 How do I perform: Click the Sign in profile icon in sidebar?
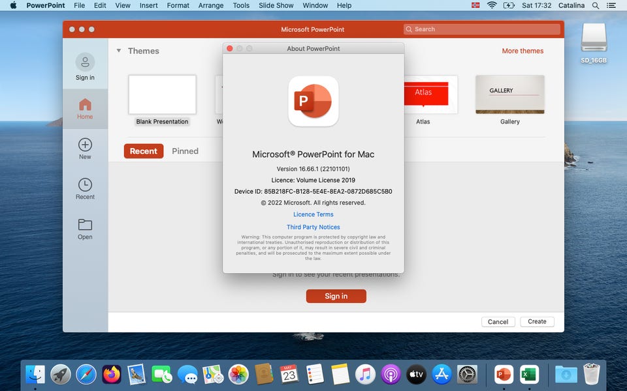click(x=85, y=63)
